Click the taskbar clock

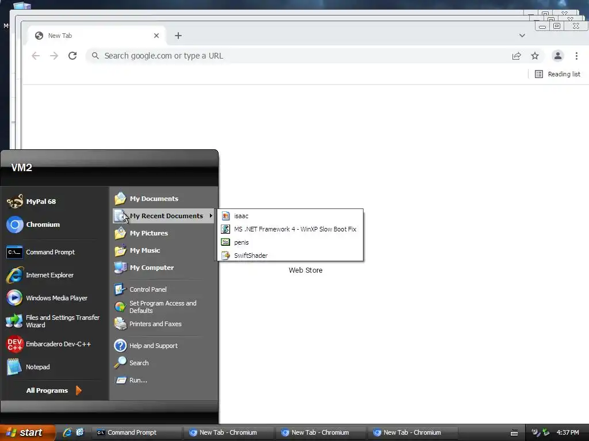tap(568, 432)
